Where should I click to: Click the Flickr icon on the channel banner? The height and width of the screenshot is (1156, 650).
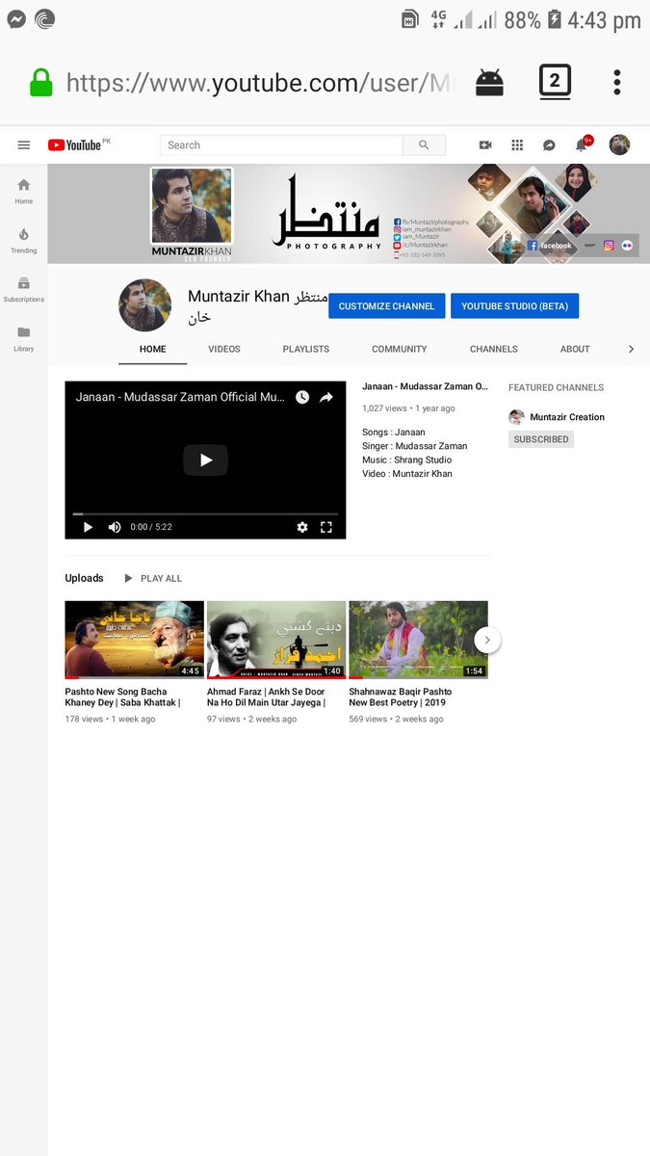[x=627, y=246]
